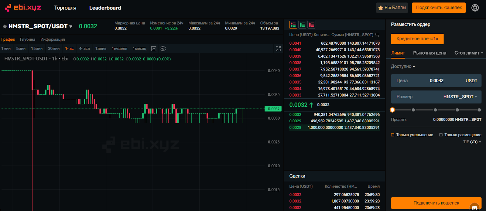
Task: Switch to the 'Глубина' tab
Action: pos(28,39)
